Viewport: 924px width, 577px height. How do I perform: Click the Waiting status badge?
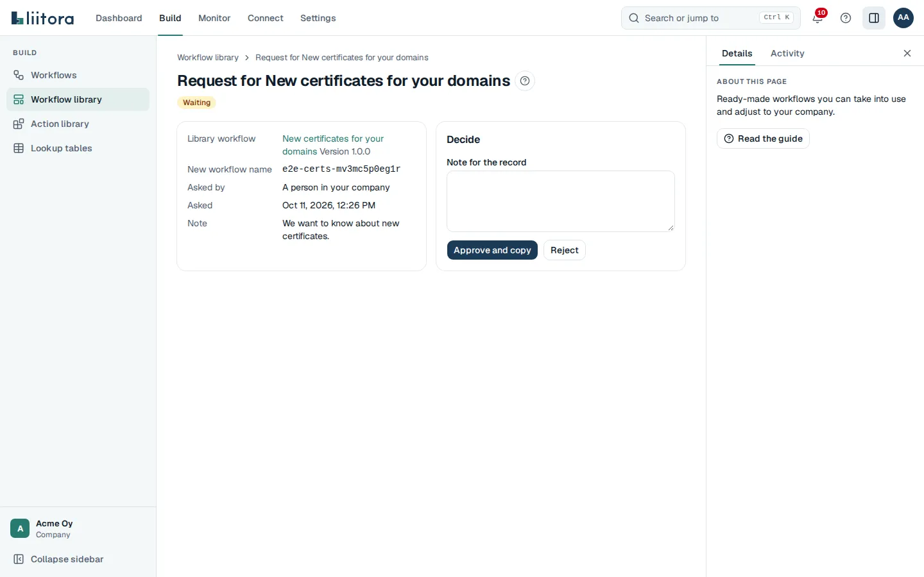(196, 103)
